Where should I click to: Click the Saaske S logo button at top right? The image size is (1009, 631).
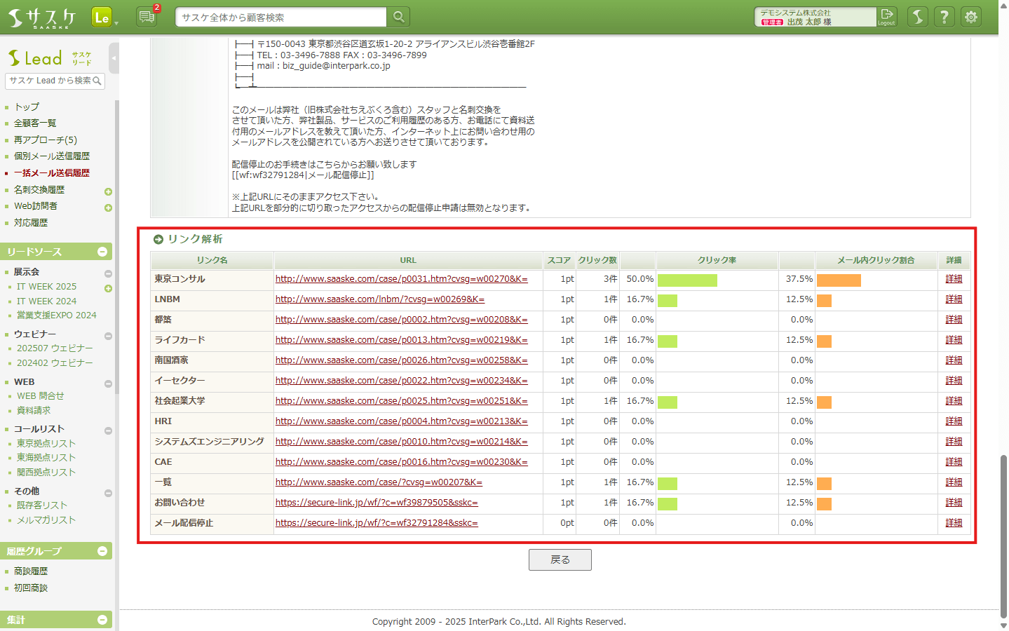pyautogui.click(x=917, y=17)
